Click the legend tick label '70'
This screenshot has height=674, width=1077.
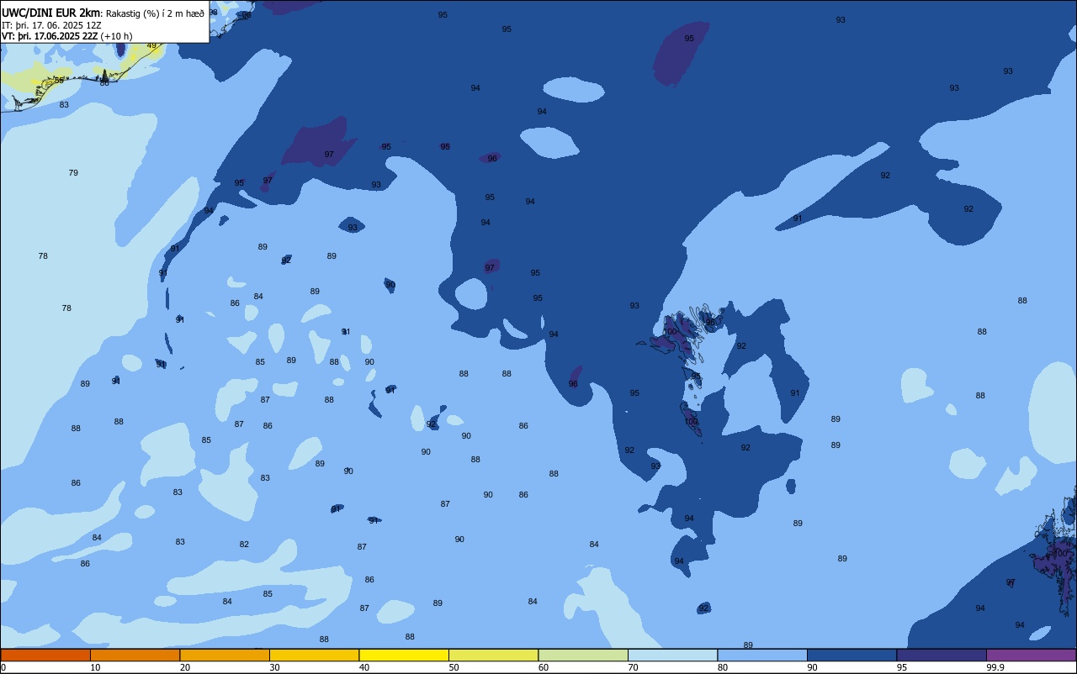(x=633, y=667)
